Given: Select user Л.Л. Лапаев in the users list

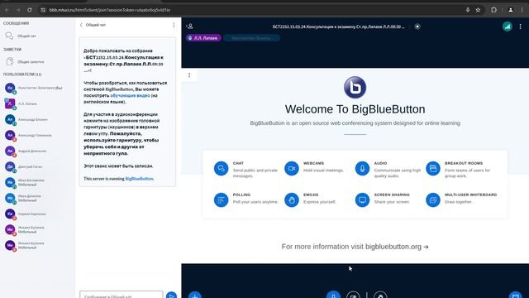Looking at the screenshot, I should point(37,103).
